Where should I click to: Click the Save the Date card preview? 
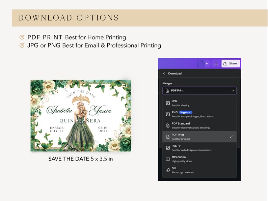[81, 116]
